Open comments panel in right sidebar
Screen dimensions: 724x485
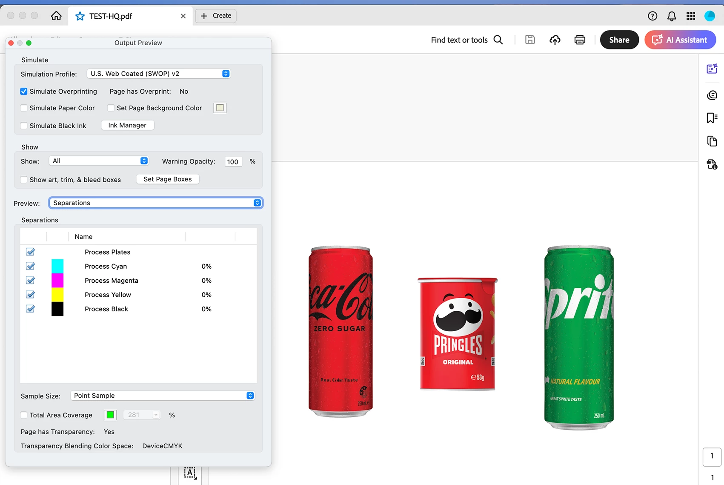point(712,95)
